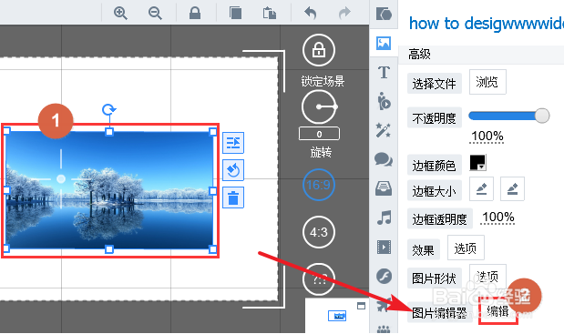This screenshot has width=564, height=334.
Task: Click the small scene thumbnail at bottom
Action: [337, 316]
